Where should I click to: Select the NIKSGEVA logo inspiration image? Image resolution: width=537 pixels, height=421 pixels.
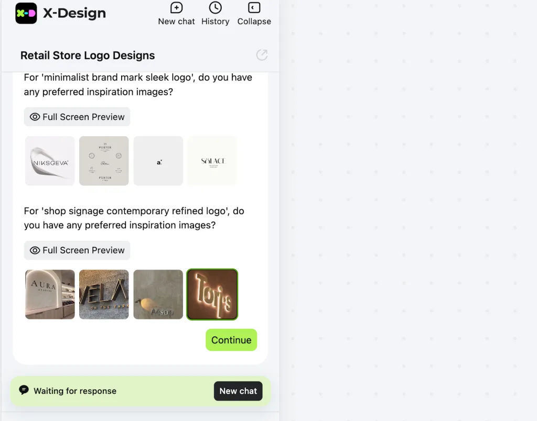point(50,161)
